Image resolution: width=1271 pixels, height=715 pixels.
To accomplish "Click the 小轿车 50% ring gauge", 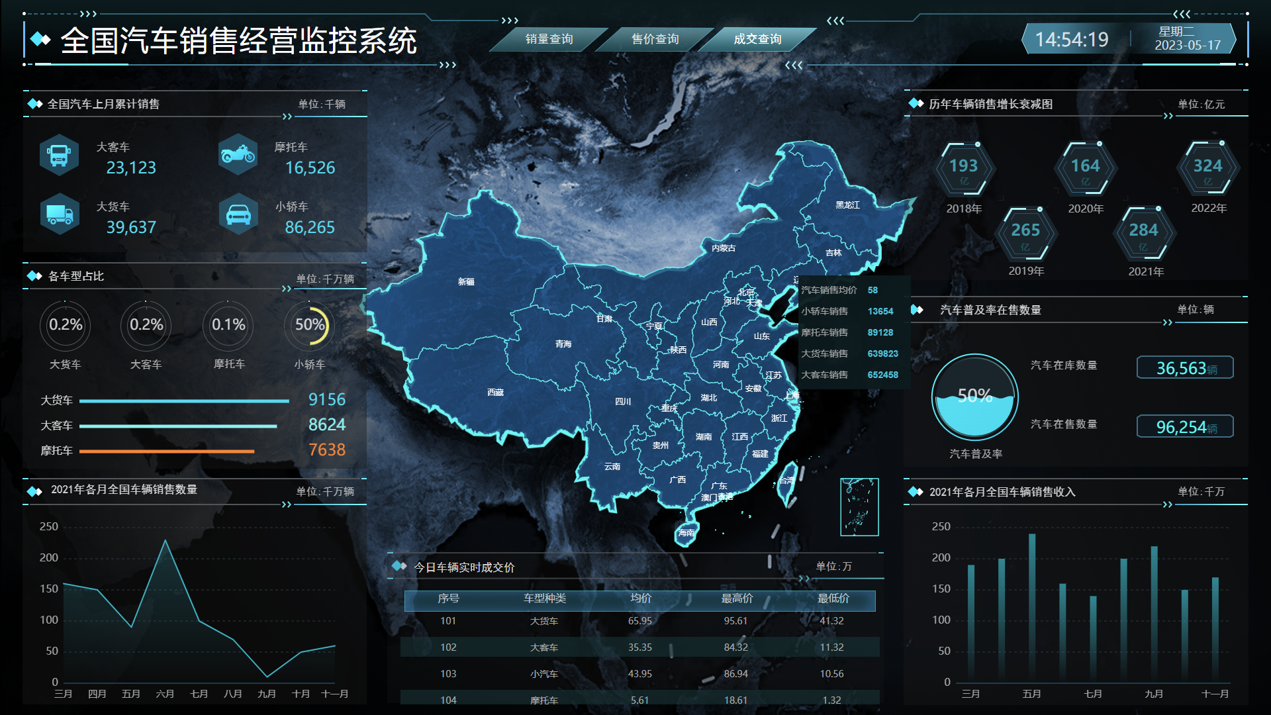I will tap(310, 325).
